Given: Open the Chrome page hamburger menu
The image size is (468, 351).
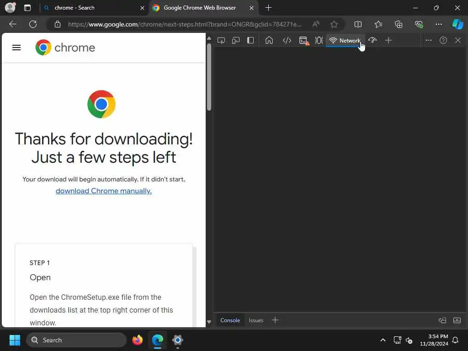Looking at the screenshot, I should click(16, 48).
